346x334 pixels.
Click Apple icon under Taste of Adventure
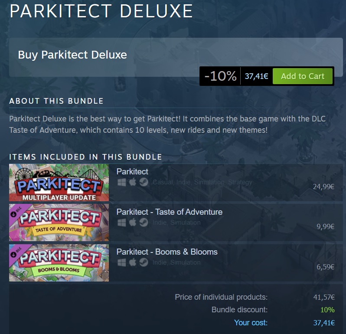pos(133,223)
